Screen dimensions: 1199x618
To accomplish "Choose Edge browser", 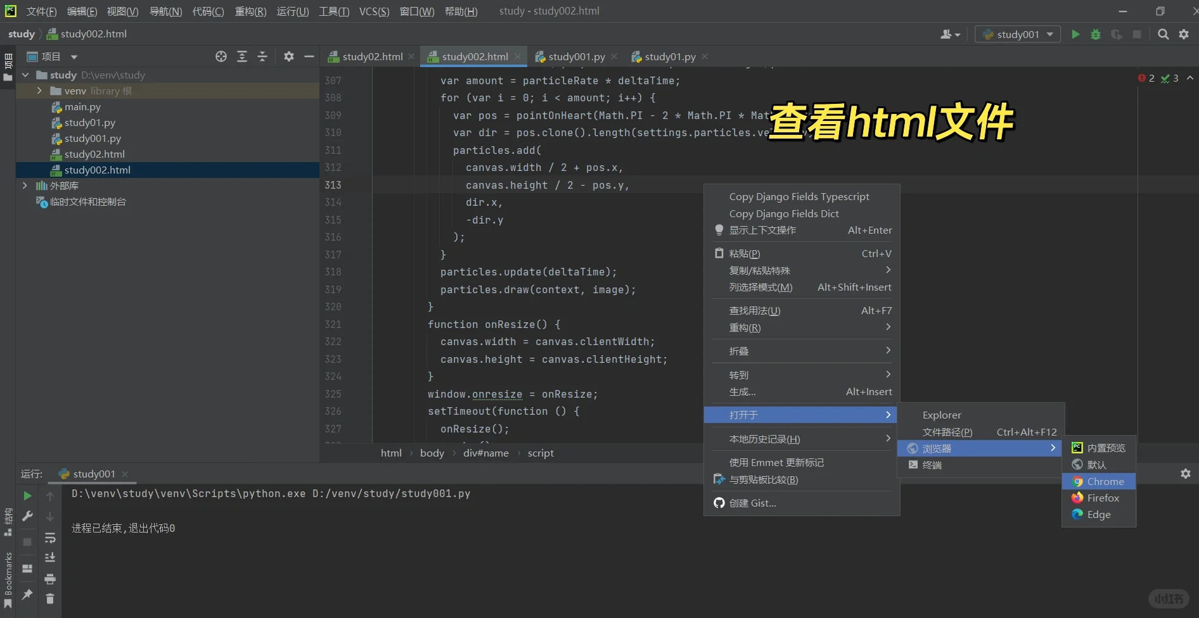I will (1098, 514).
